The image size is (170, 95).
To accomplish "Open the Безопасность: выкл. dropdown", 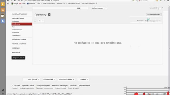I will coord(66,79).
